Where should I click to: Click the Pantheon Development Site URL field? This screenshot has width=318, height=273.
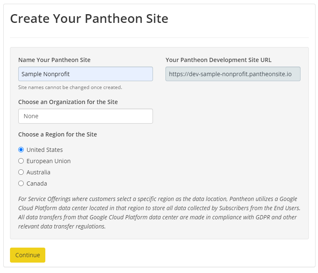click(x=233, y=74)
